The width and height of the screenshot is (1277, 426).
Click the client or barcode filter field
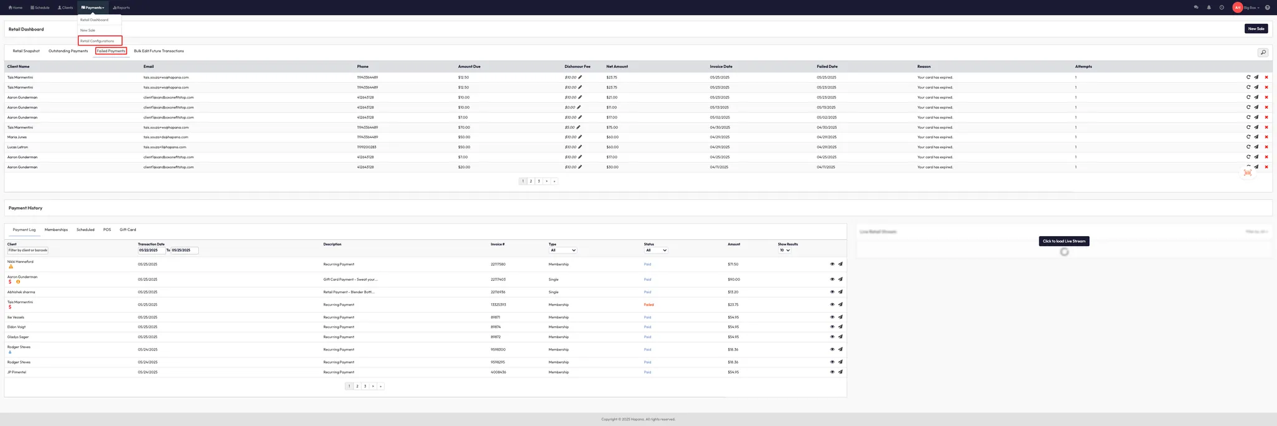point(27,250)
